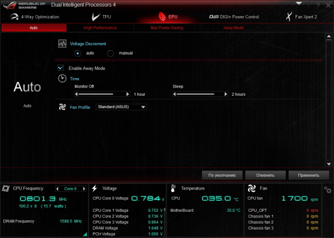Click the DRAM Voltage row

point(127,228)
